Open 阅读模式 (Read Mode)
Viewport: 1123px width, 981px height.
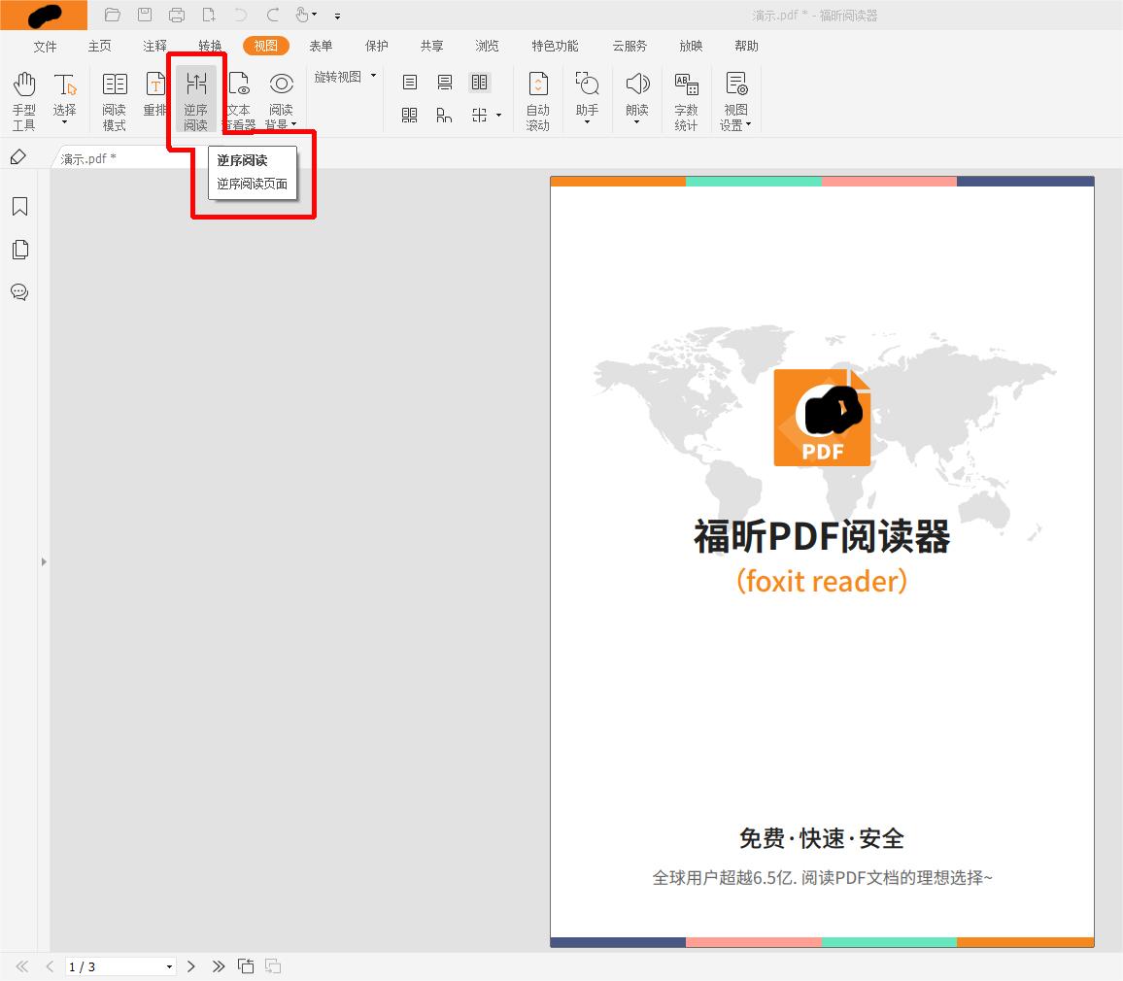(x=114, y=97)
